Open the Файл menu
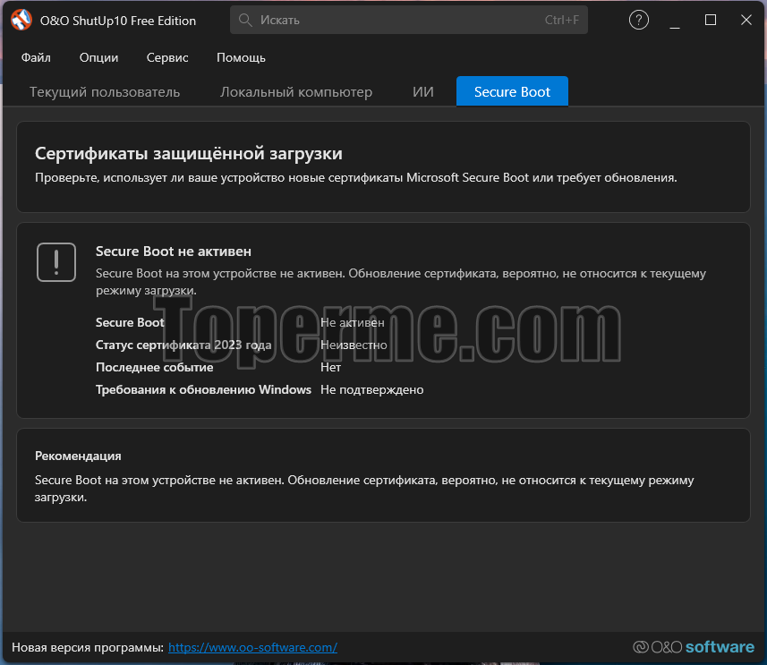 (36, 58)
